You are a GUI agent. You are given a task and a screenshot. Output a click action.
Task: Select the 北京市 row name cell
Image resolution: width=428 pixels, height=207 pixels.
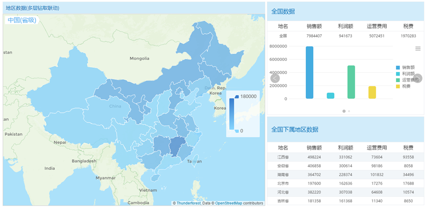click(x=283, y=184)
